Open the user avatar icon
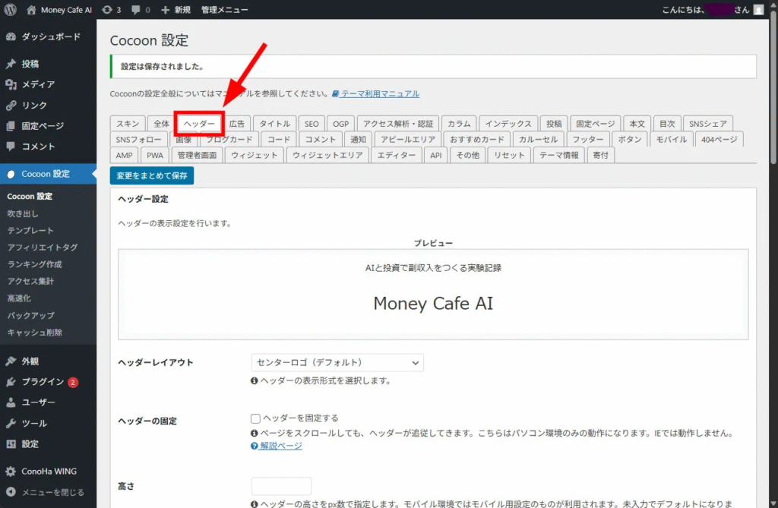The width and height of the screenshot is (778, 508). point(758,9)
